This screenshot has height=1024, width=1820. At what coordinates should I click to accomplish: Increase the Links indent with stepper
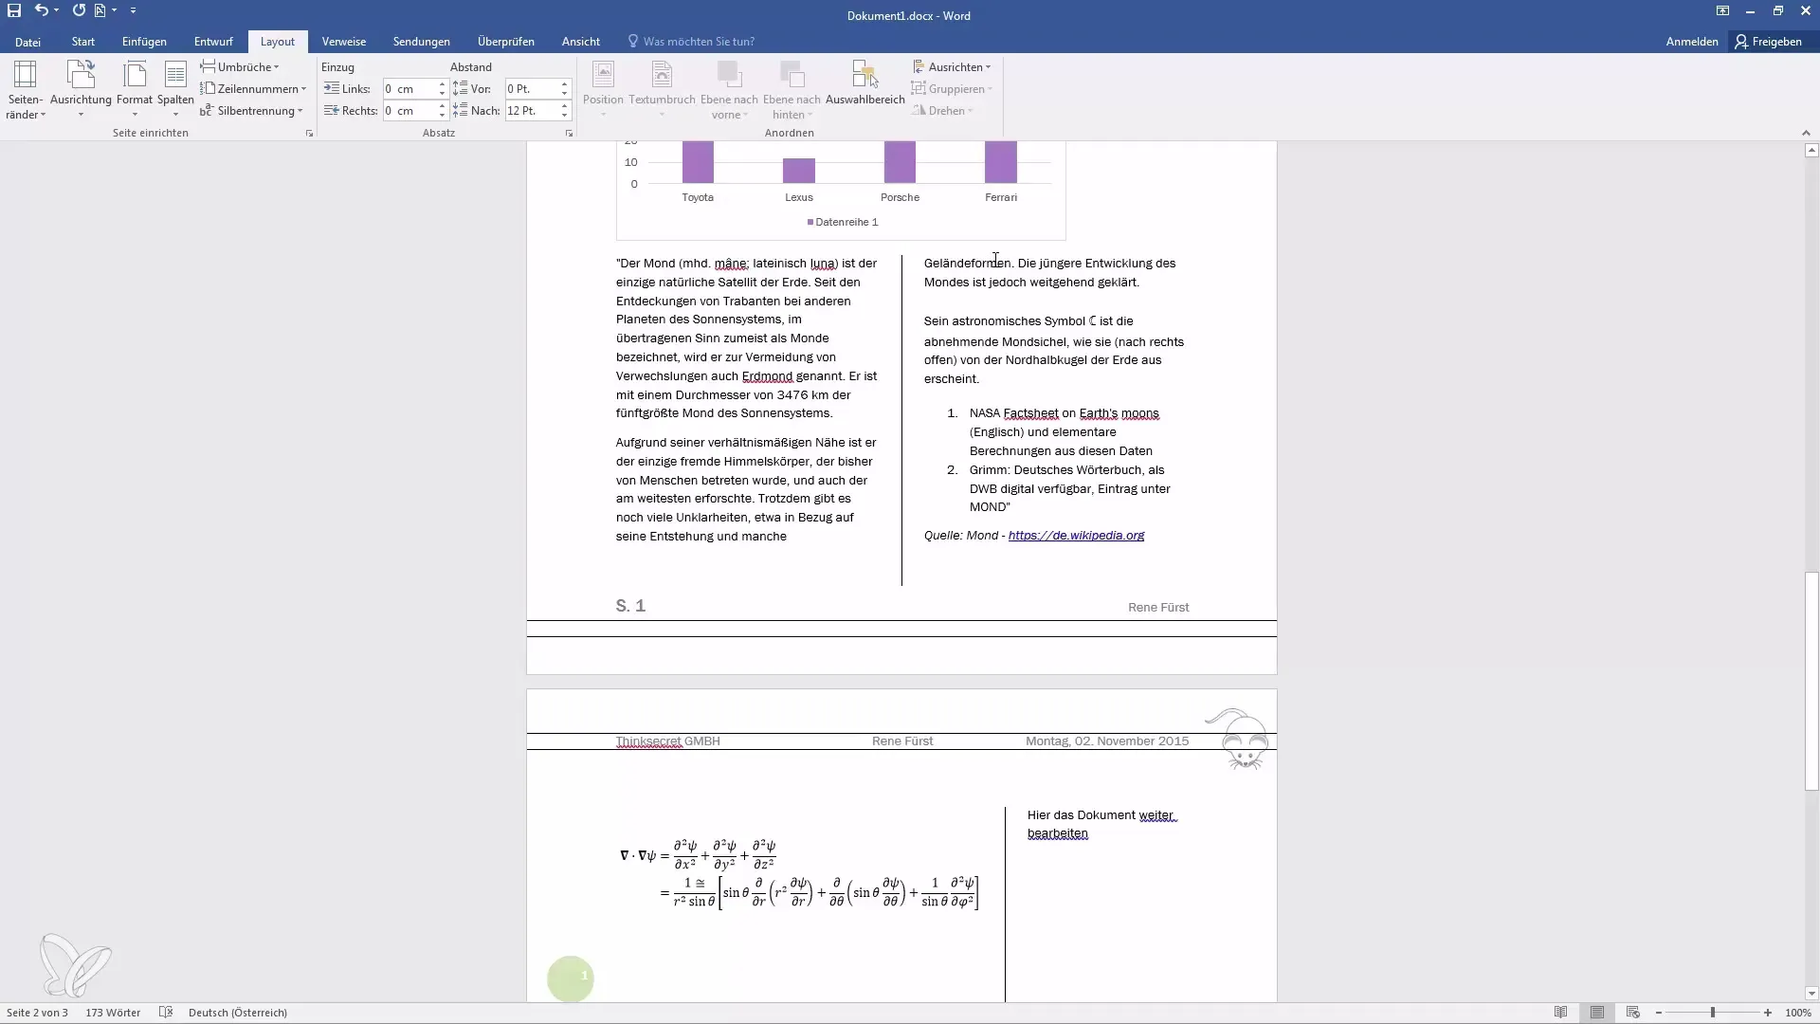pyautogui.click(x=442, y=84)
